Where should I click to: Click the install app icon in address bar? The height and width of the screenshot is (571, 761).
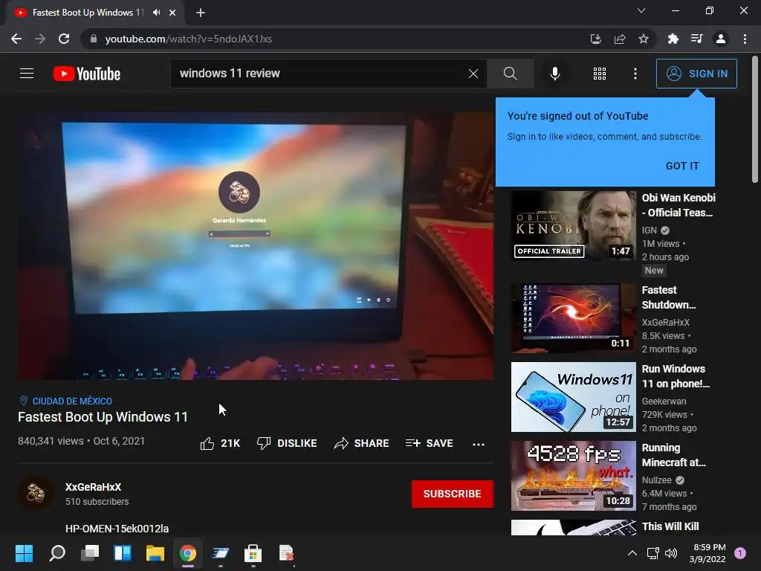coord(595,39)
